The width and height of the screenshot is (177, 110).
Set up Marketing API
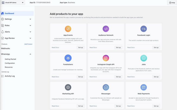coord(81,106)
